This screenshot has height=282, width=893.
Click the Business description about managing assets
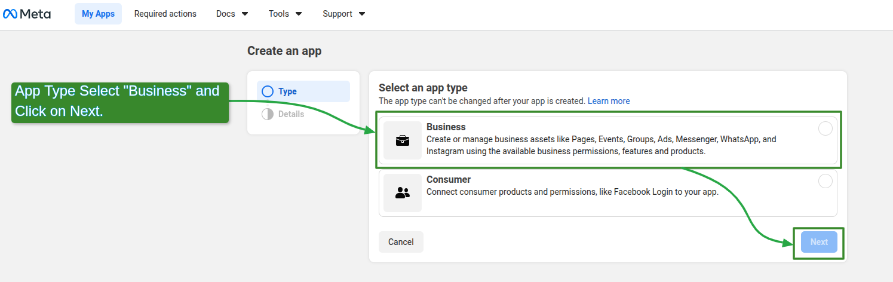[602, 145]
